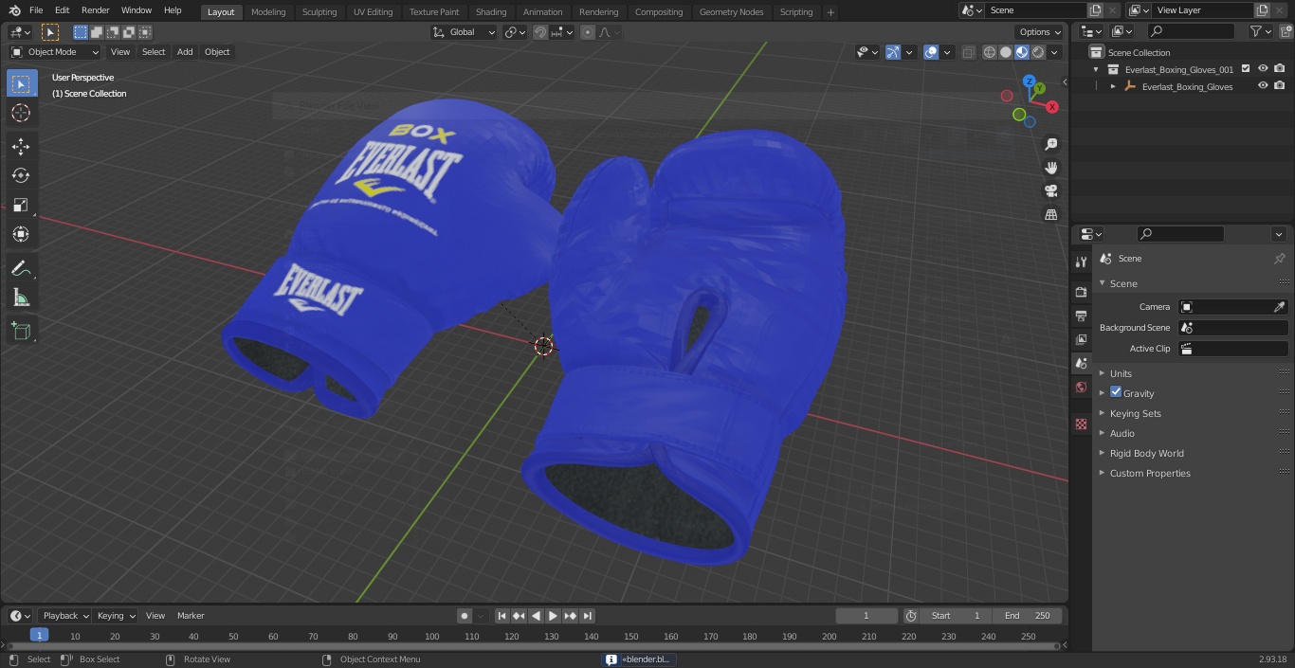Select the Measure tool
This screenshot has height=668, width=1295.
tap(21, 298)
